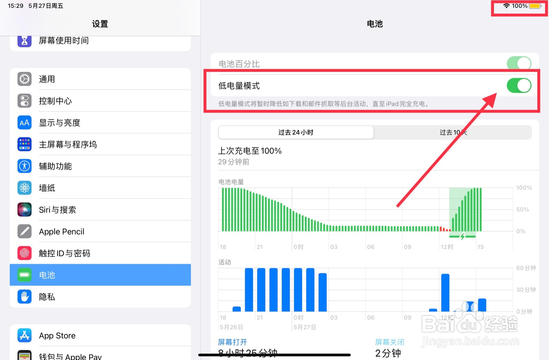Open 通用 settings via gear icon
Viewport: 549px width, 360px height.
point(24,79)
